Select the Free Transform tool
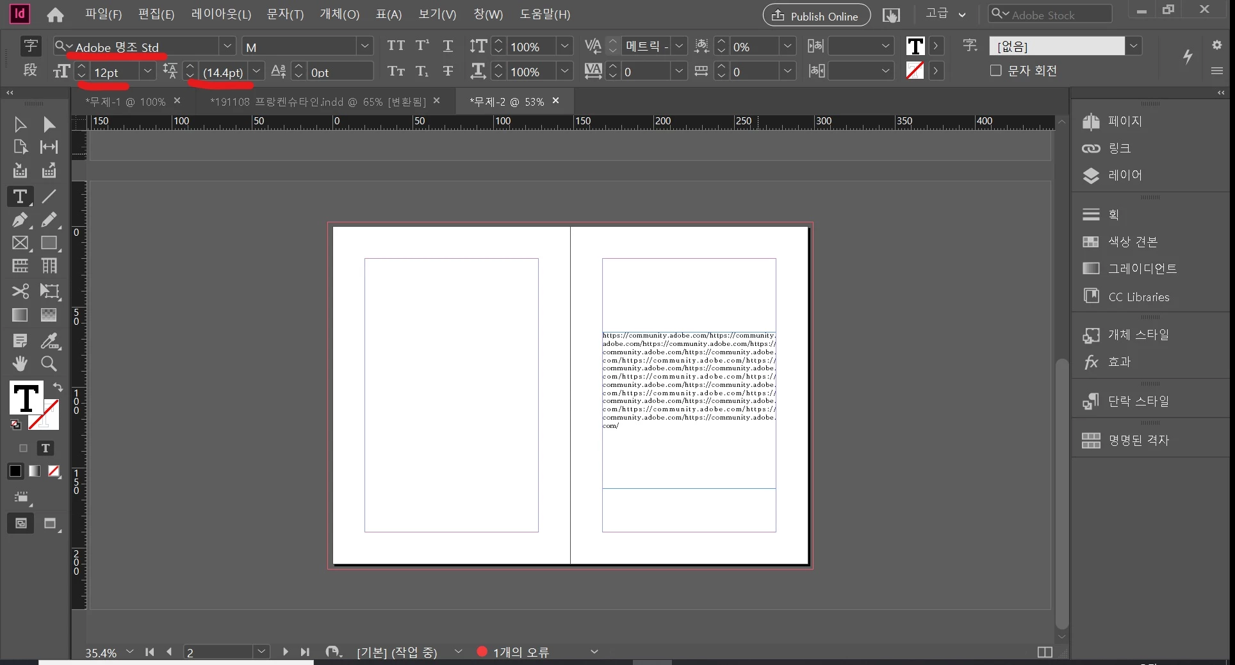Viewport: 1235px width, 665px height. 49,291
